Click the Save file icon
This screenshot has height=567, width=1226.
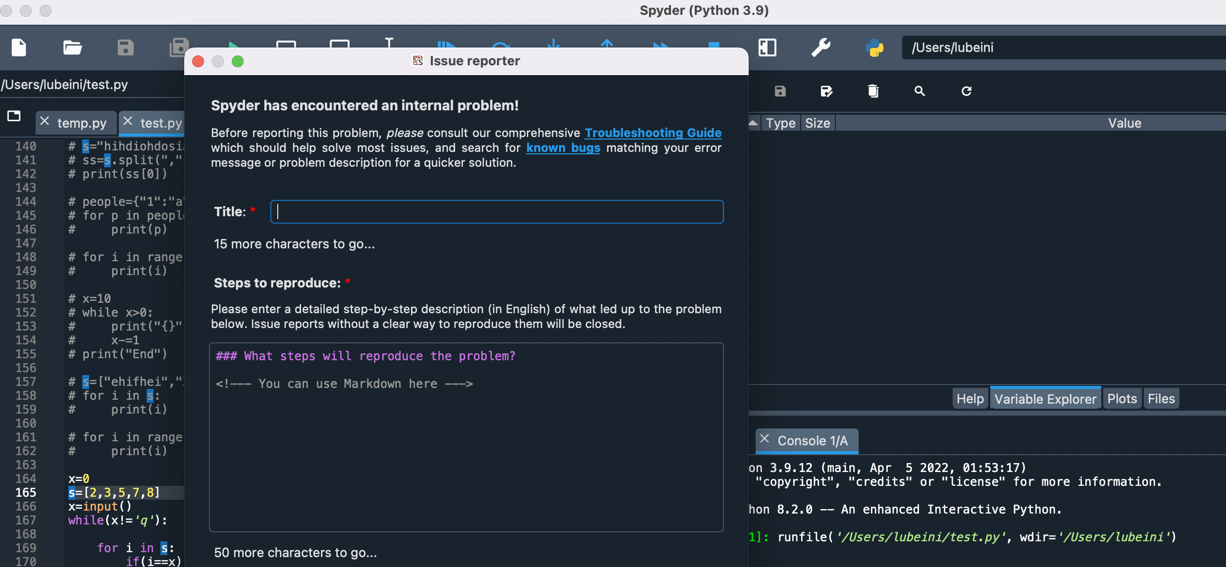[125, 47]
